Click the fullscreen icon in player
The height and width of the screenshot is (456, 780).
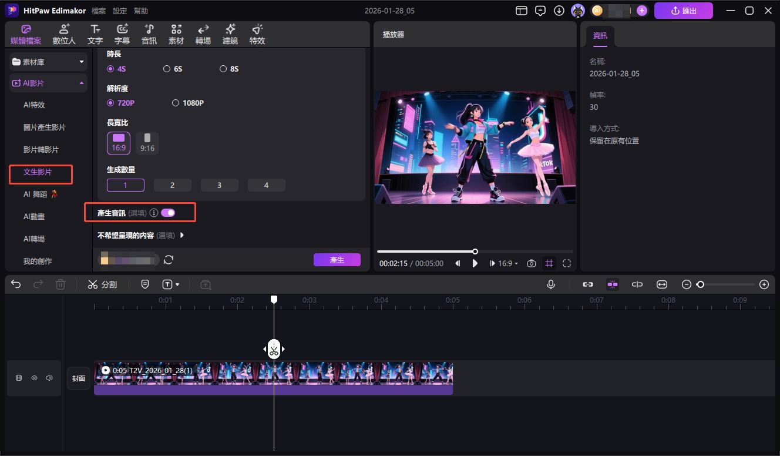[567, 264]
